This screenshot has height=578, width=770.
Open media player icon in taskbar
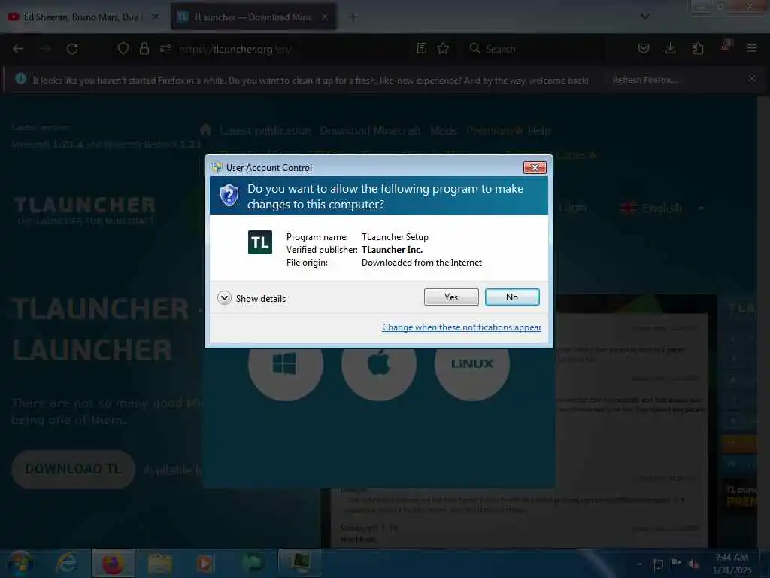click(205, 563)
